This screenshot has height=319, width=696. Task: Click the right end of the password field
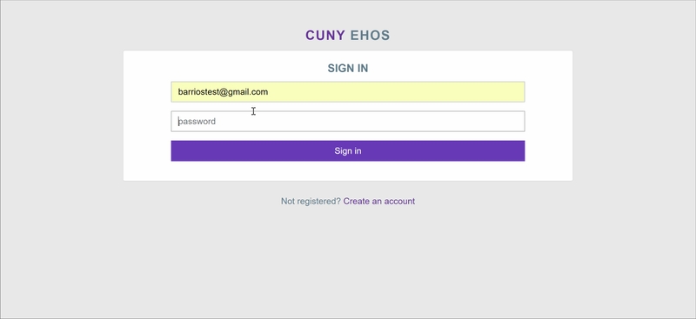click(x=515, y=121)
